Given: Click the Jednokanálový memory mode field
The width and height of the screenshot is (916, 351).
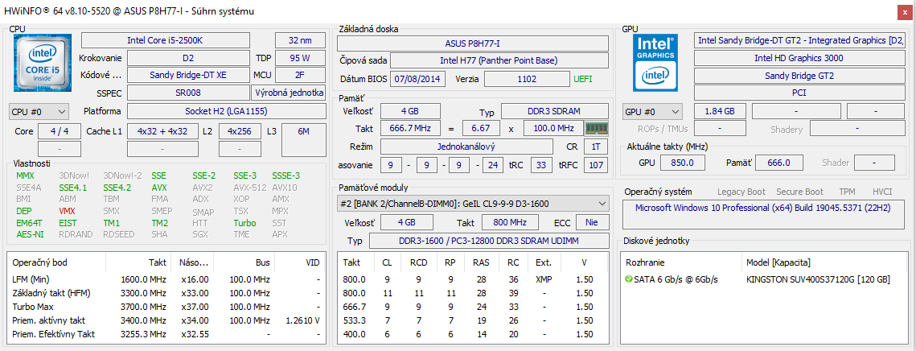Looking at the screenshot, I should 466,147.
